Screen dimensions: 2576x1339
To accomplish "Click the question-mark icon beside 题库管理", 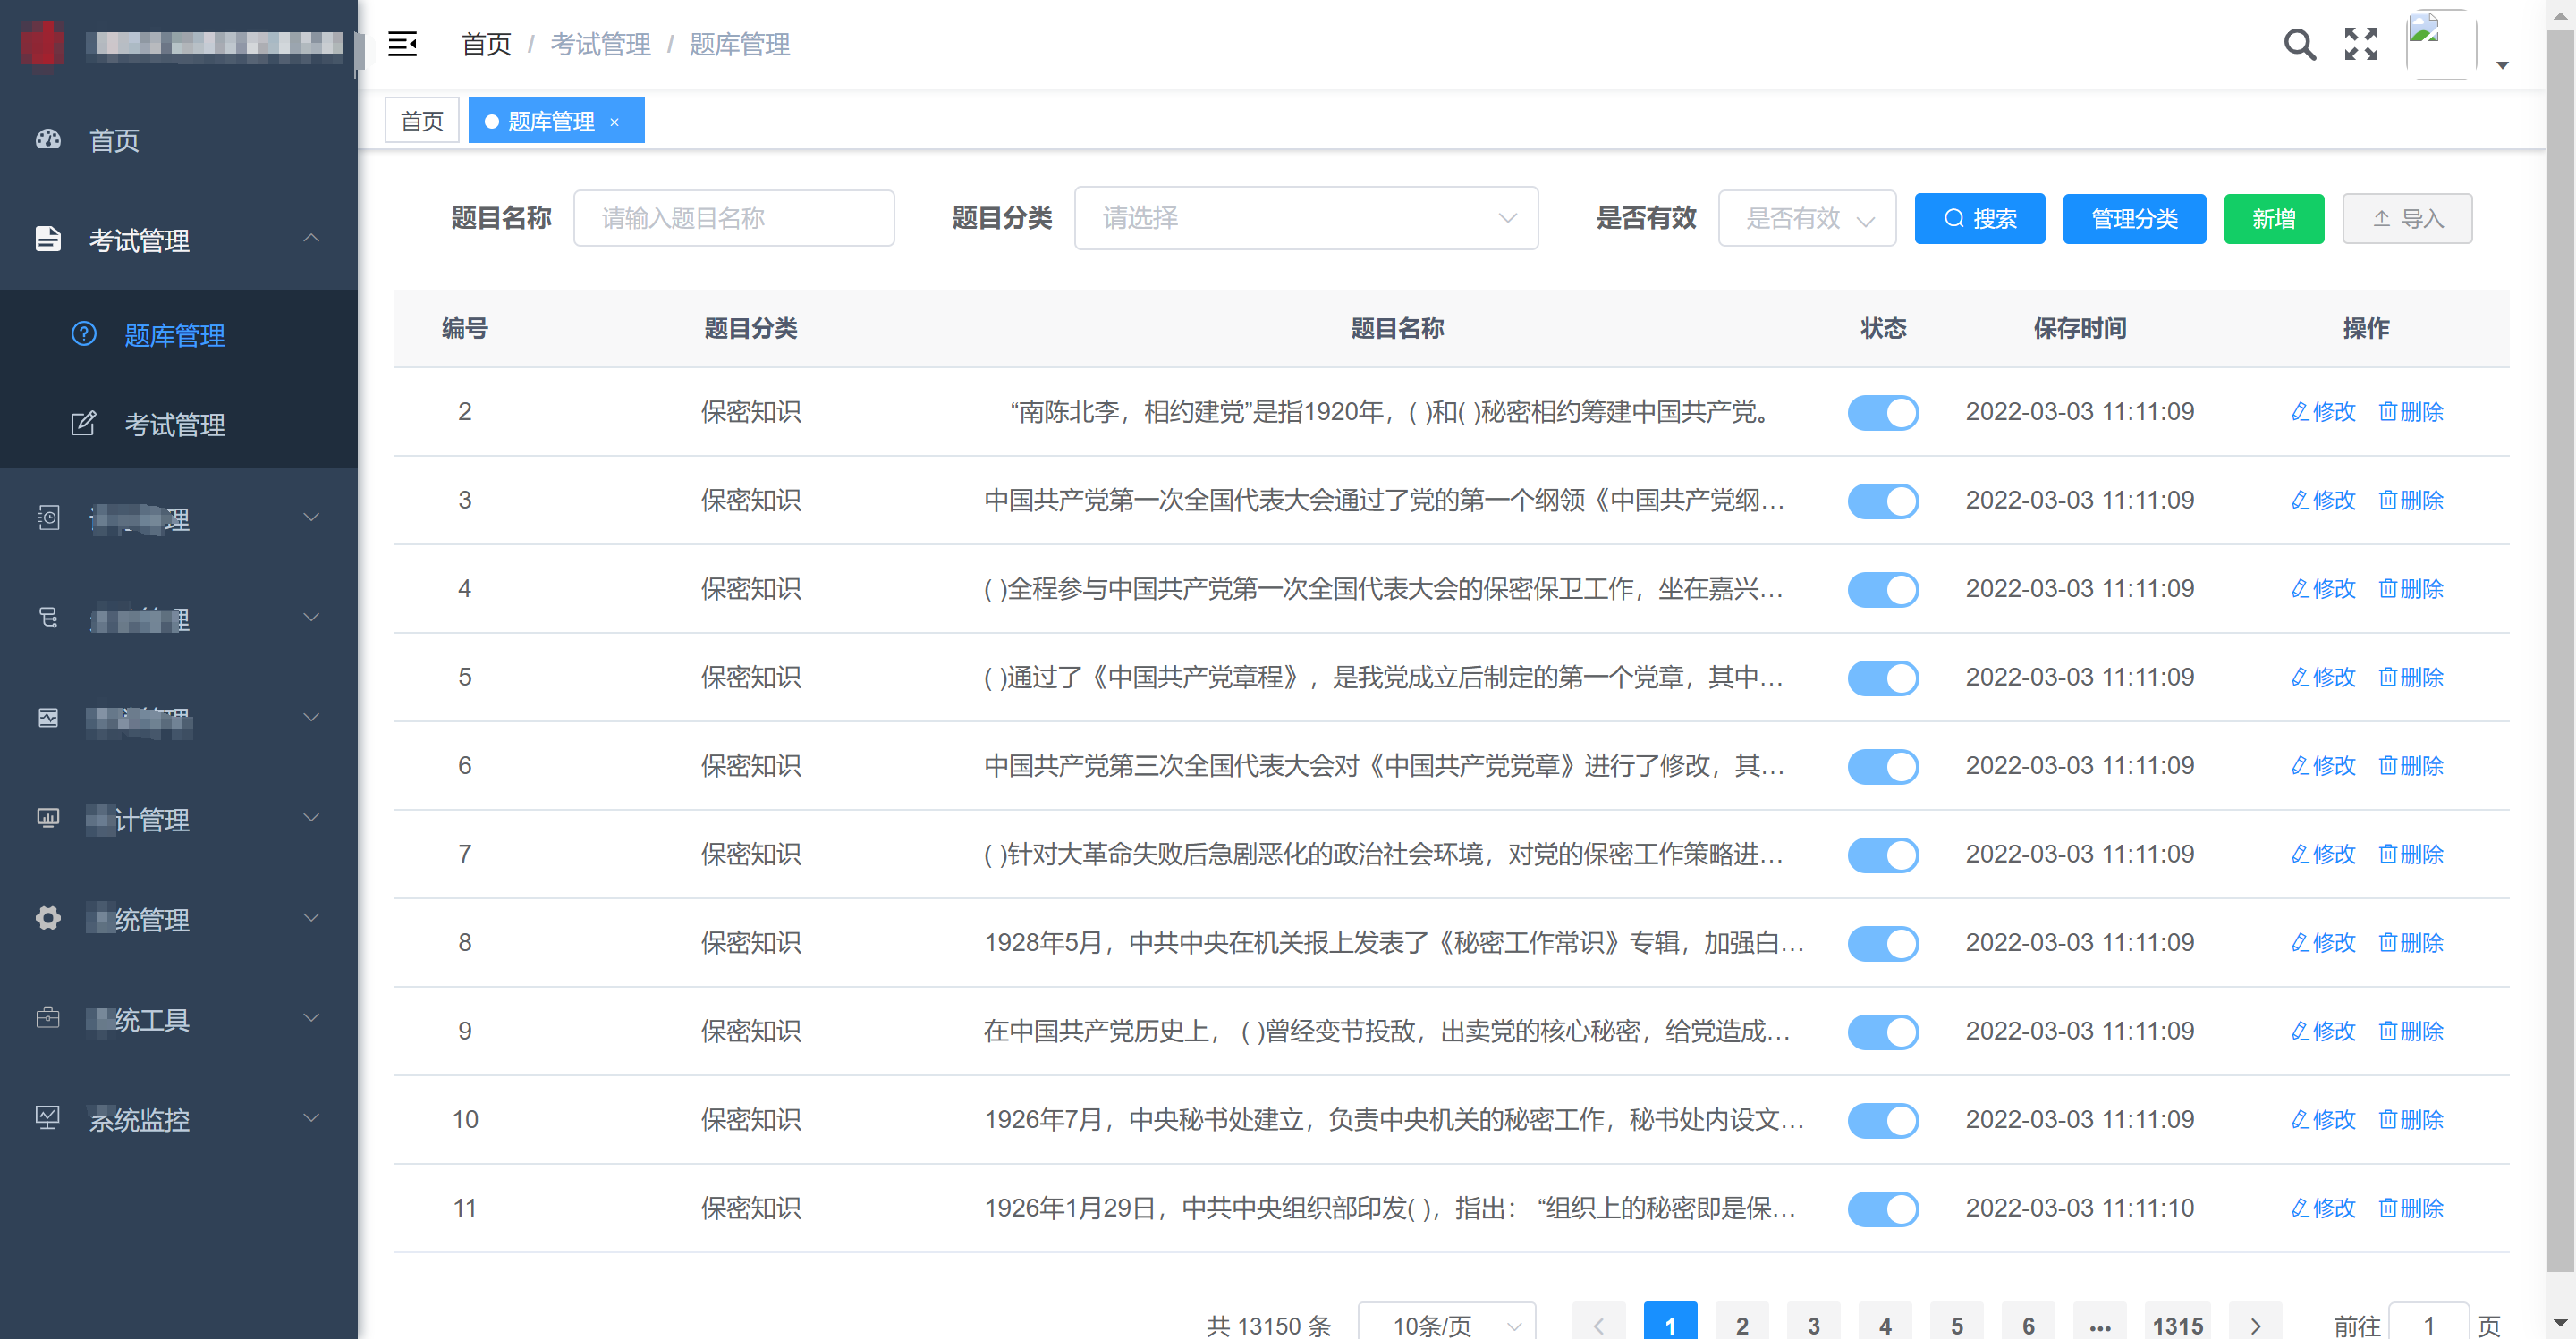I will coord(84,333).
